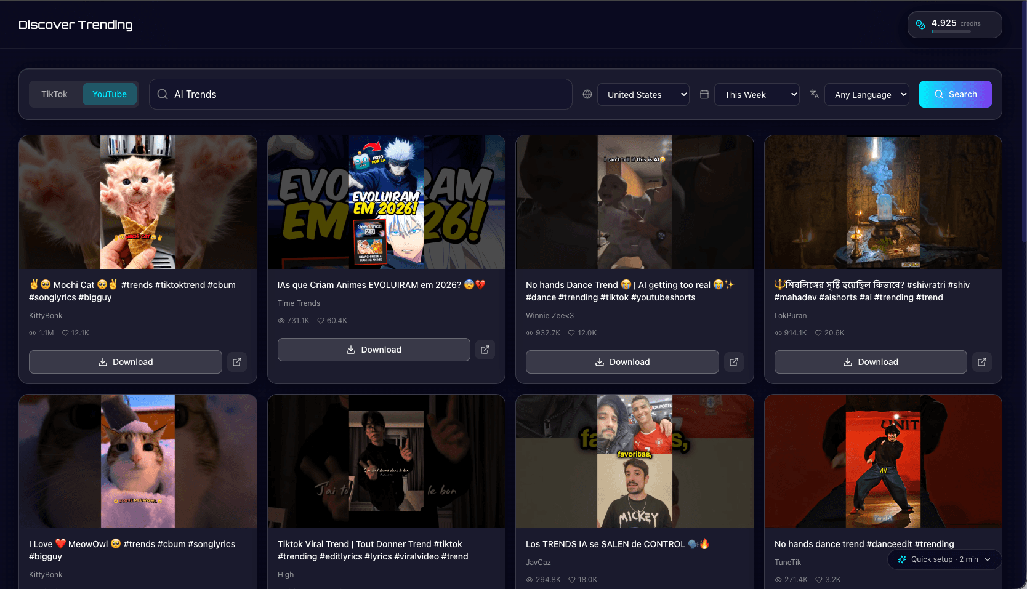The image size is (1027, 589).
Task: Open LokPuran video via external link icon
Action: [982, 362]
